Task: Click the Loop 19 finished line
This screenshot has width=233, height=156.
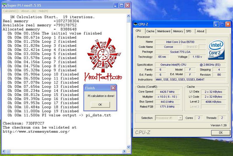Action: [x=43, y=111]
